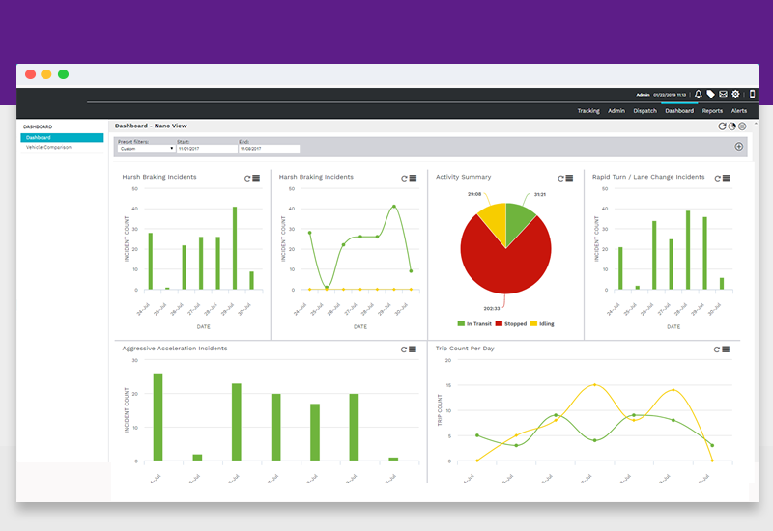Click the circular list icon on dashboard title bar
The width and height of the screenshot is (773, 531).
point(742,126)
